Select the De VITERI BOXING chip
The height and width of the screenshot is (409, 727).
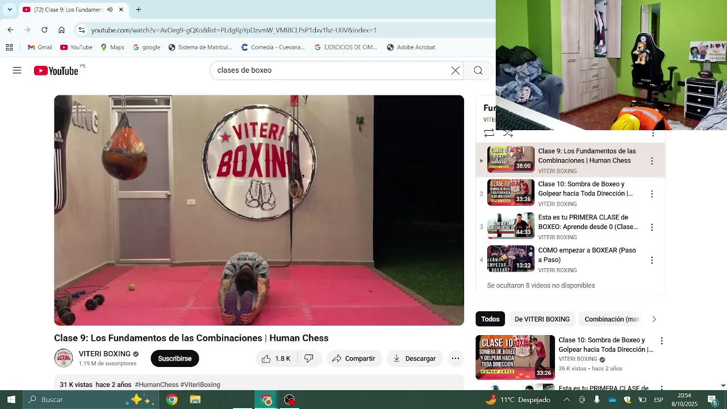(x=542, y=319)
